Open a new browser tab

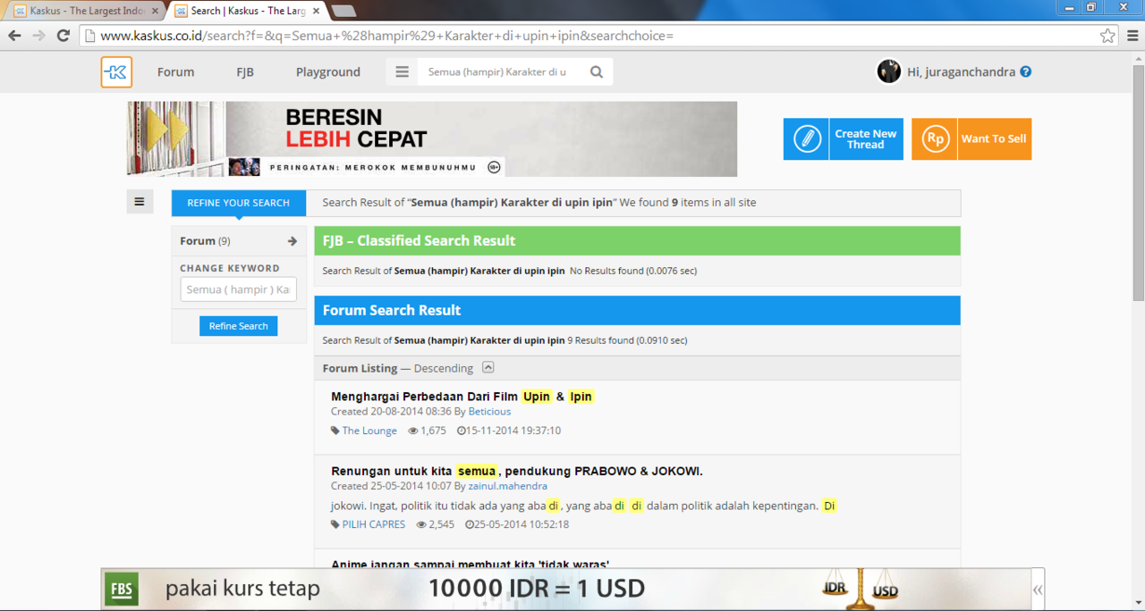tap(343, 12)
